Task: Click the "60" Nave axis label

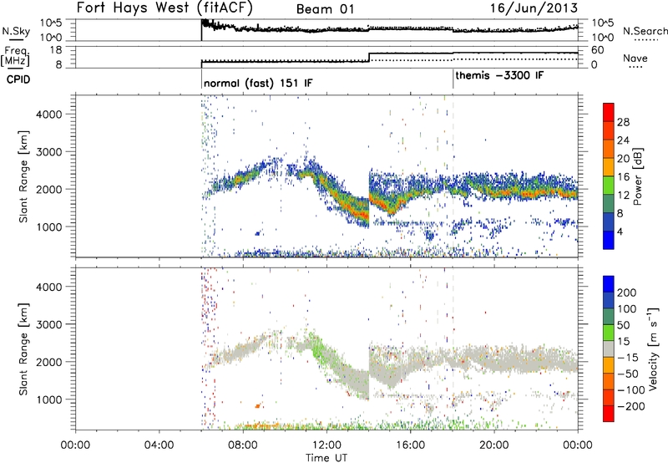Action: point(598,50)
